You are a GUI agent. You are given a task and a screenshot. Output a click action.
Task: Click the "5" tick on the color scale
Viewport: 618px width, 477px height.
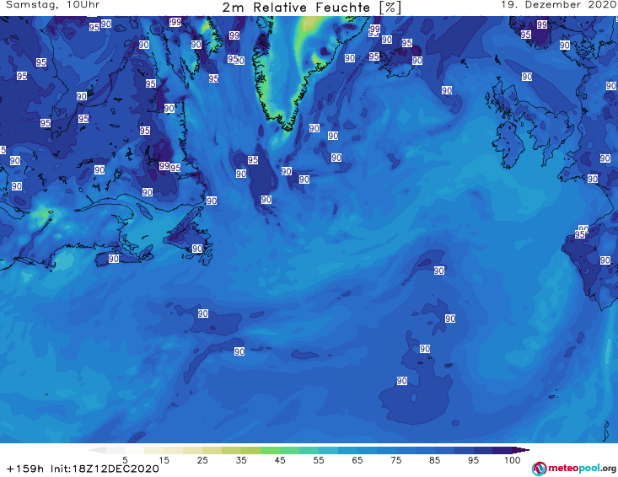click(x=125, y=460)
